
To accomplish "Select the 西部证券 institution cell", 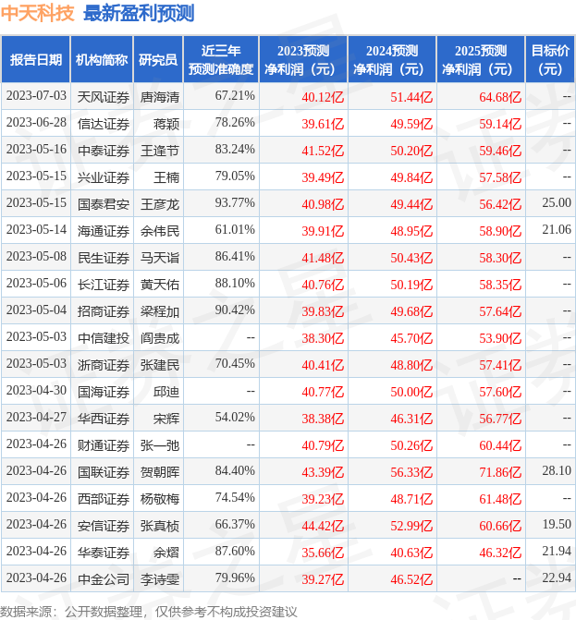I will (104, 499).
